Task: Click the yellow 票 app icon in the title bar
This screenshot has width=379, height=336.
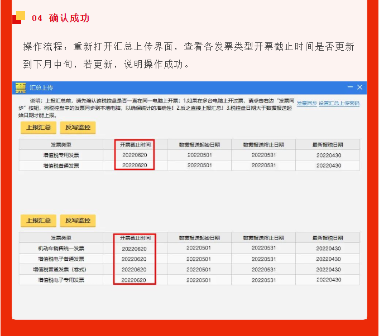Action: (21, 87)
